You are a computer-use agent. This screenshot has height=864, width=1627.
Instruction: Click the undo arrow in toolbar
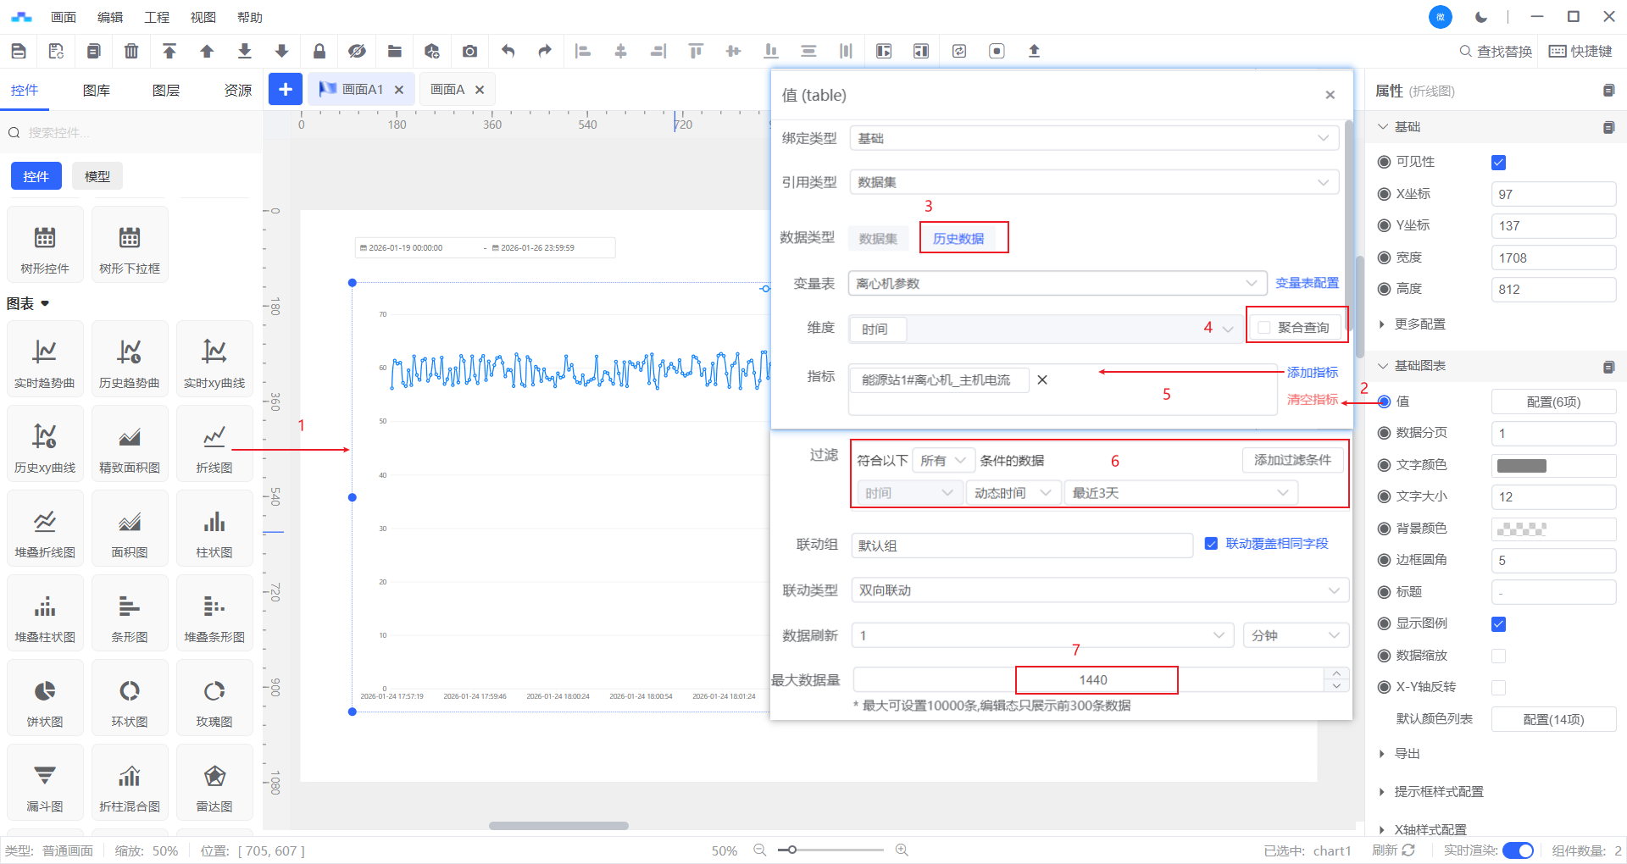pos(508,52)
